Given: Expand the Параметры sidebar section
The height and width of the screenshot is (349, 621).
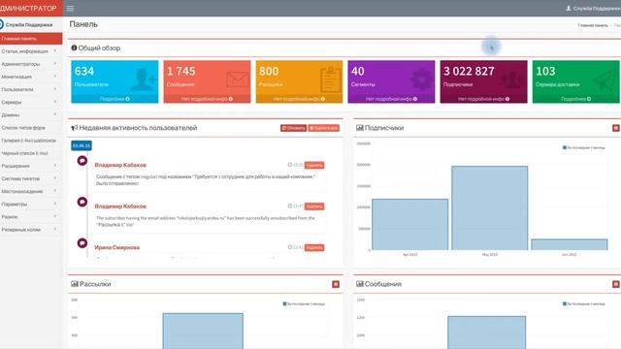Looking at the screenshot, I should [31, 205].
